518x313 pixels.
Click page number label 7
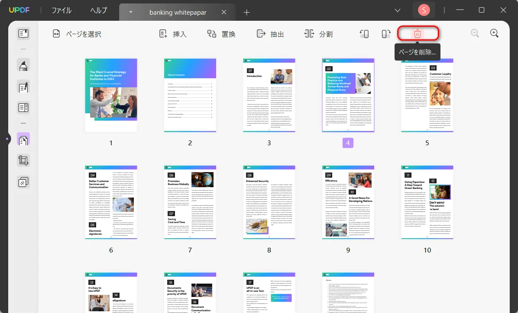click(x=190, y=250)
